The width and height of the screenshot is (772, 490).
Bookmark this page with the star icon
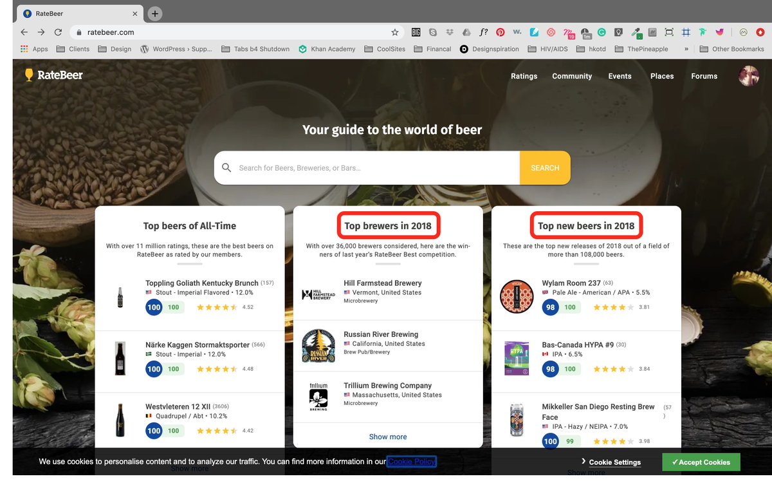[x=395, y=32]
